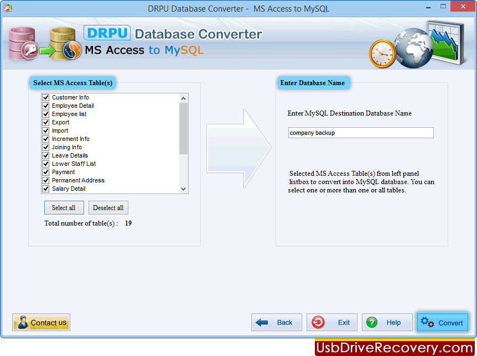Uncheck the Leave Details checkbox
Image resolution: width=477 pixels, height=356 pixels.
[x=45, y=155]
